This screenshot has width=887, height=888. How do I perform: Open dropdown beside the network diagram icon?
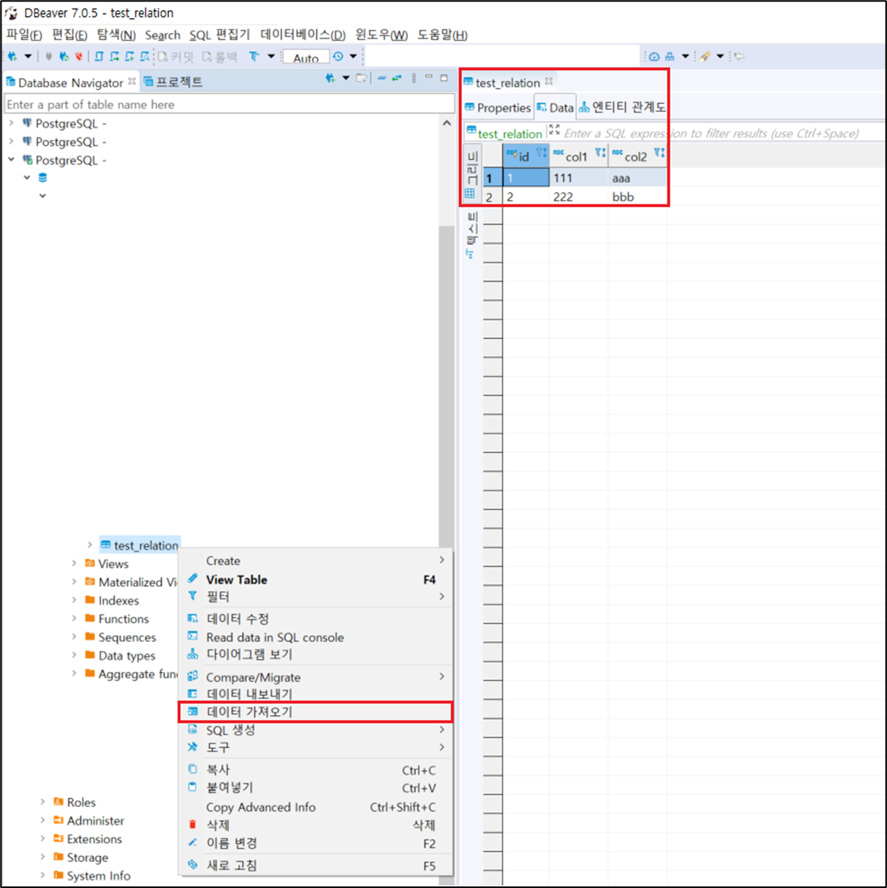[685, 56]
